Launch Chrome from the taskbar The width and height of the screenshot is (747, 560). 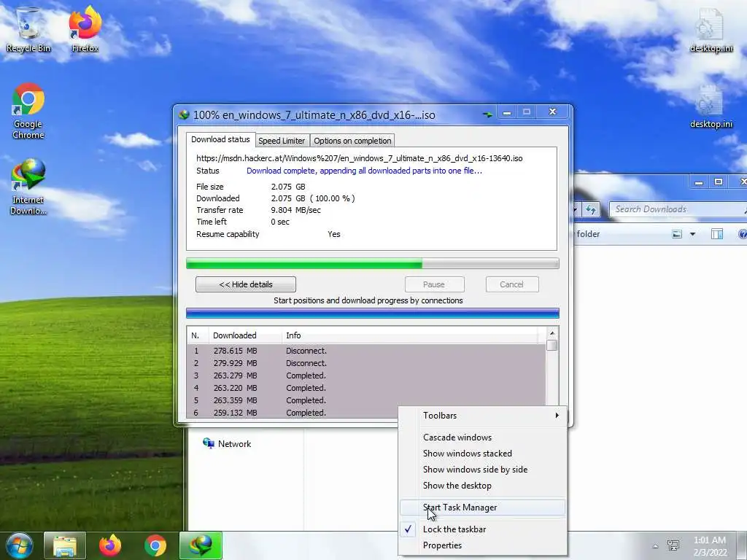[x=155, y=545]
